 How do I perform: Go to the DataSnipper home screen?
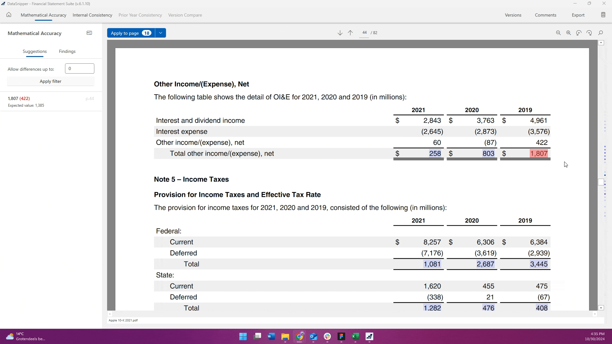point(9,15)
